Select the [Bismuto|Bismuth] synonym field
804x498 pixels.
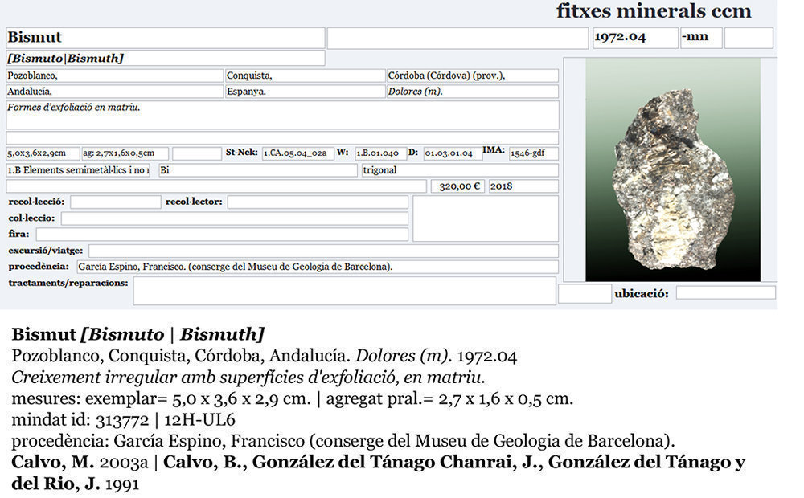pyautogui.click(x=165, y=58)
